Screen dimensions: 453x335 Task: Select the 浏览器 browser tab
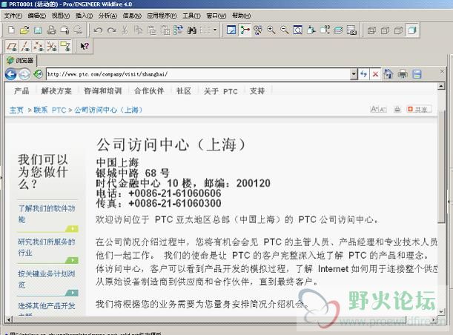pos(20,60)
